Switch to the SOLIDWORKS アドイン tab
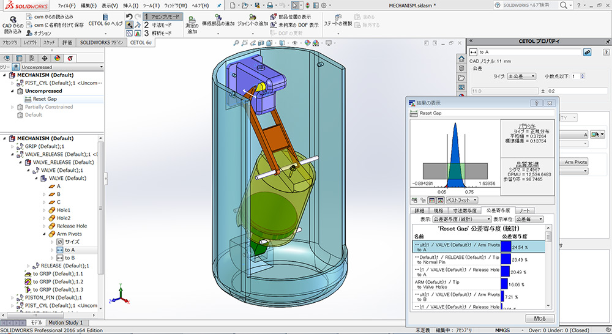The height and width of the screenshot is (334, 612). [x=102, y=43]
